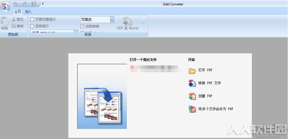
Task: Expand the Redo history dropdown arrow
Action: (x=29, y=4)
